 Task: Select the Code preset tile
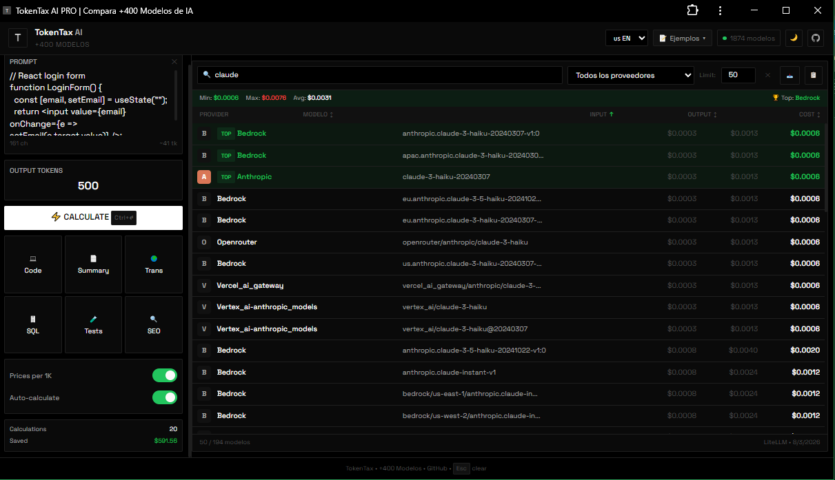point(33,264)
